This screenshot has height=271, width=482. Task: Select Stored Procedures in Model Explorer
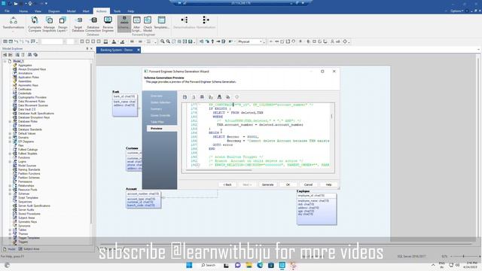pos(29,214)
